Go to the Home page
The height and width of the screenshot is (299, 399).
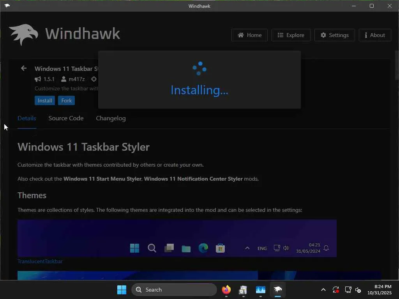click(249, 35)
